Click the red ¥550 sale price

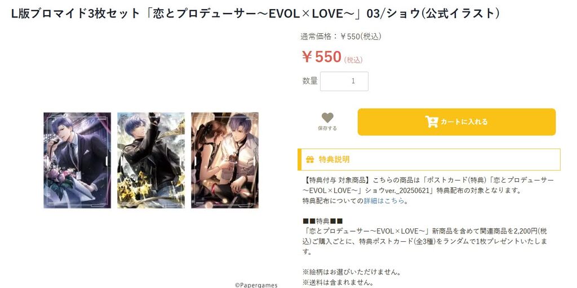tap(322, 57)
